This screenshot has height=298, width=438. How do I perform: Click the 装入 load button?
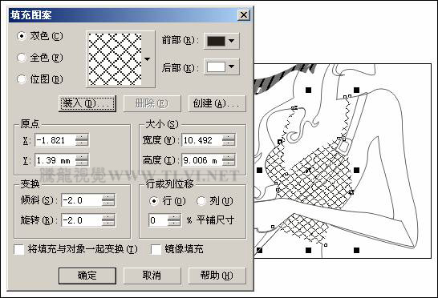(x=87, y=104)
